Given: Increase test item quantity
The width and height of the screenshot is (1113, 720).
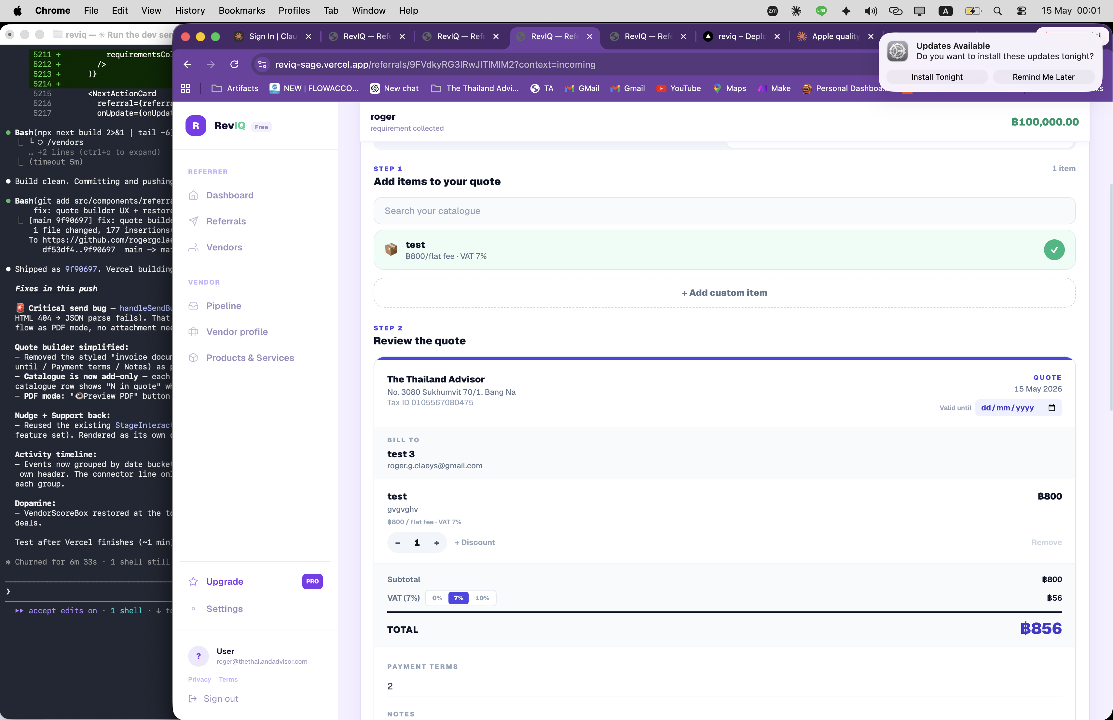Looking at the screenshot, I should pos(436,542).
